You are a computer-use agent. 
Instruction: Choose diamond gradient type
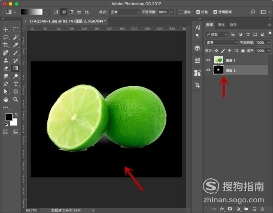(87, 12)
